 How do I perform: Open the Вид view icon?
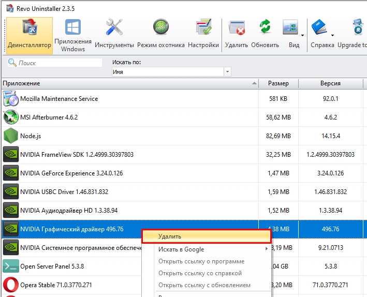coord(290,27)
